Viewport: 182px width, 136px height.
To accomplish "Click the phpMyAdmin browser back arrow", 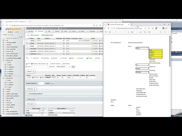I will [x=3, y=25].
